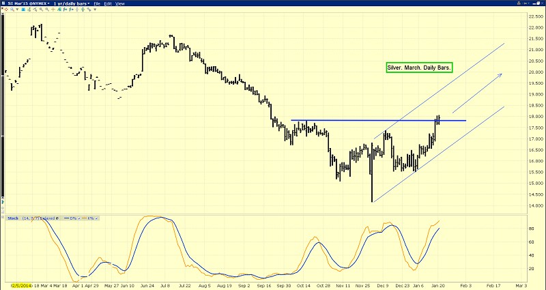Click the gray vertical-line toolbar icon
This screenshot has height=290, width=546.
pyautogui.click(x=77, y=10)
